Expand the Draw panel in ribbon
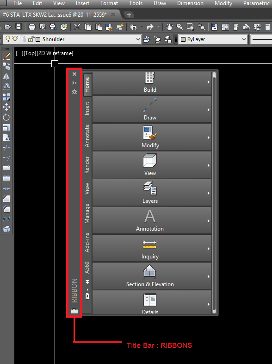The height and width of the screenshot is (364, 272). pos(152,109)
